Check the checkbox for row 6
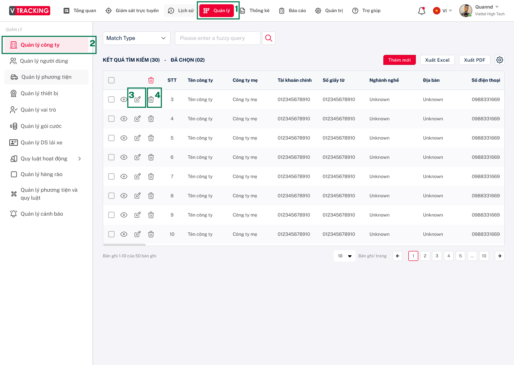514x365 pixels. (111, 157)
